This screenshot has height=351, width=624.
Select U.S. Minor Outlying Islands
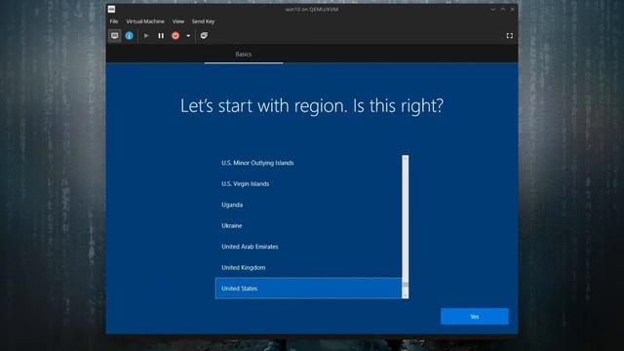pos(308,163)
